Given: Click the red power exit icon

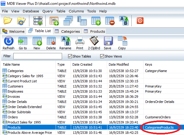Looking at the screenshot, I should 140,21.
